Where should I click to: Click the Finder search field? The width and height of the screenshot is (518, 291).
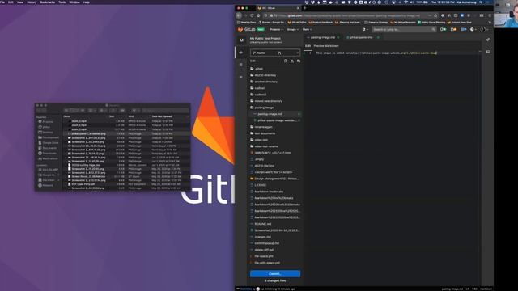point(165,110)
